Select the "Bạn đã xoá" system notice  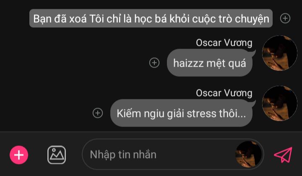pos(151,18)
